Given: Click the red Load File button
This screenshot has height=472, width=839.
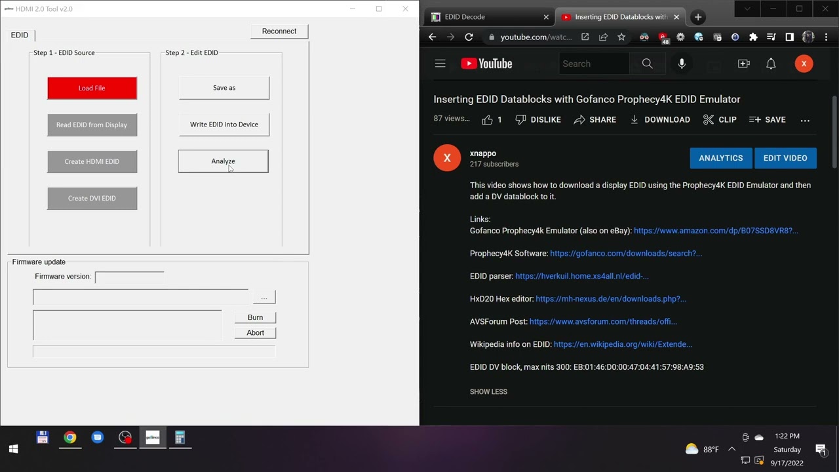Looking at the screenshot, I should [x=92, y=88].
